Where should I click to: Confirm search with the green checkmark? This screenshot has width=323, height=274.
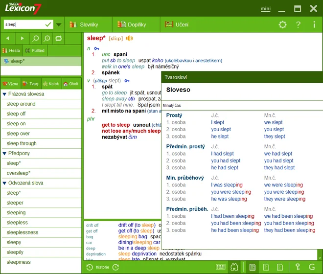coord(48,24)
